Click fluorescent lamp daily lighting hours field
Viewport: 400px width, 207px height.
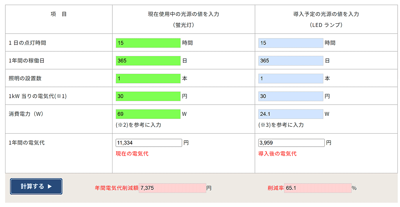tap(148, 43)
